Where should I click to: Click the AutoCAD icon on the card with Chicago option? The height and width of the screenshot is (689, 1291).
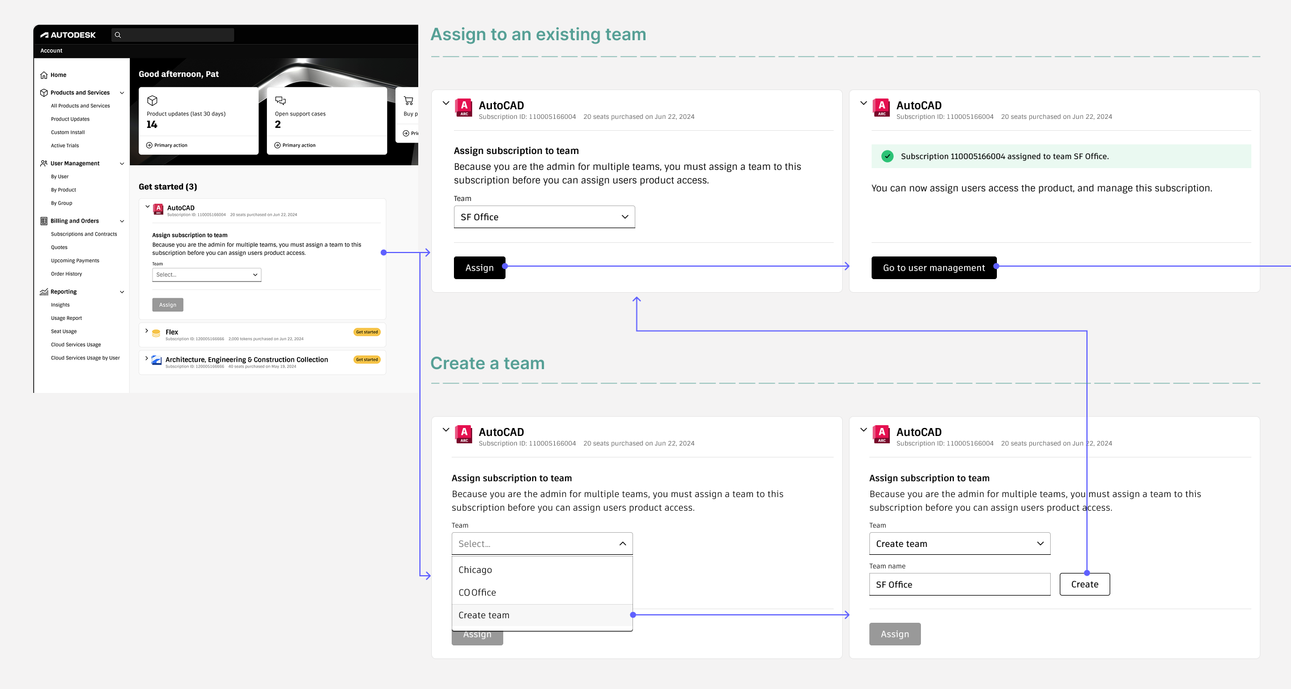point(464,434)
